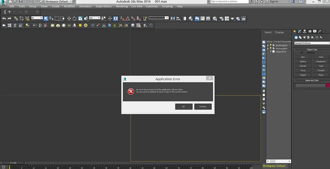Open the Rendering menu
The image size is (330, 169).
click(x=122, y=6)
